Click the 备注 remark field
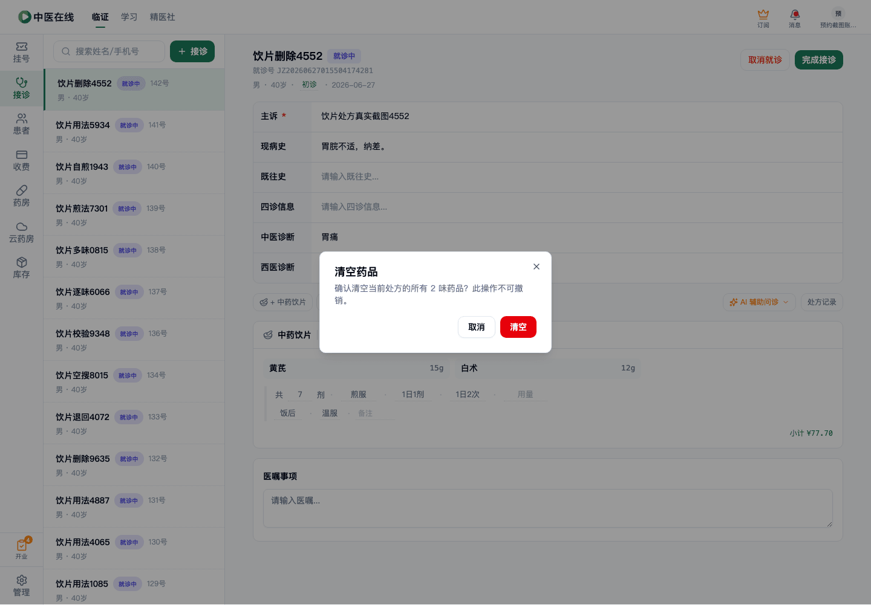Viewport: 871px width, 605px height. pyautogui.click(x=374, y=413)
